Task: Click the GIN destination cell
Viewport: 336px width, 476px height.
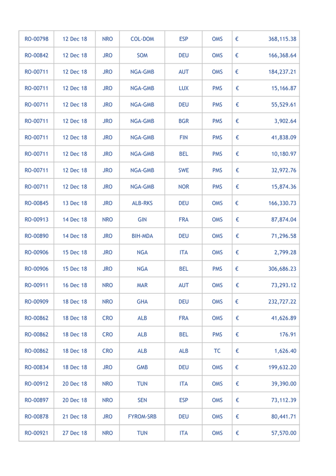Action: [142, 220]
